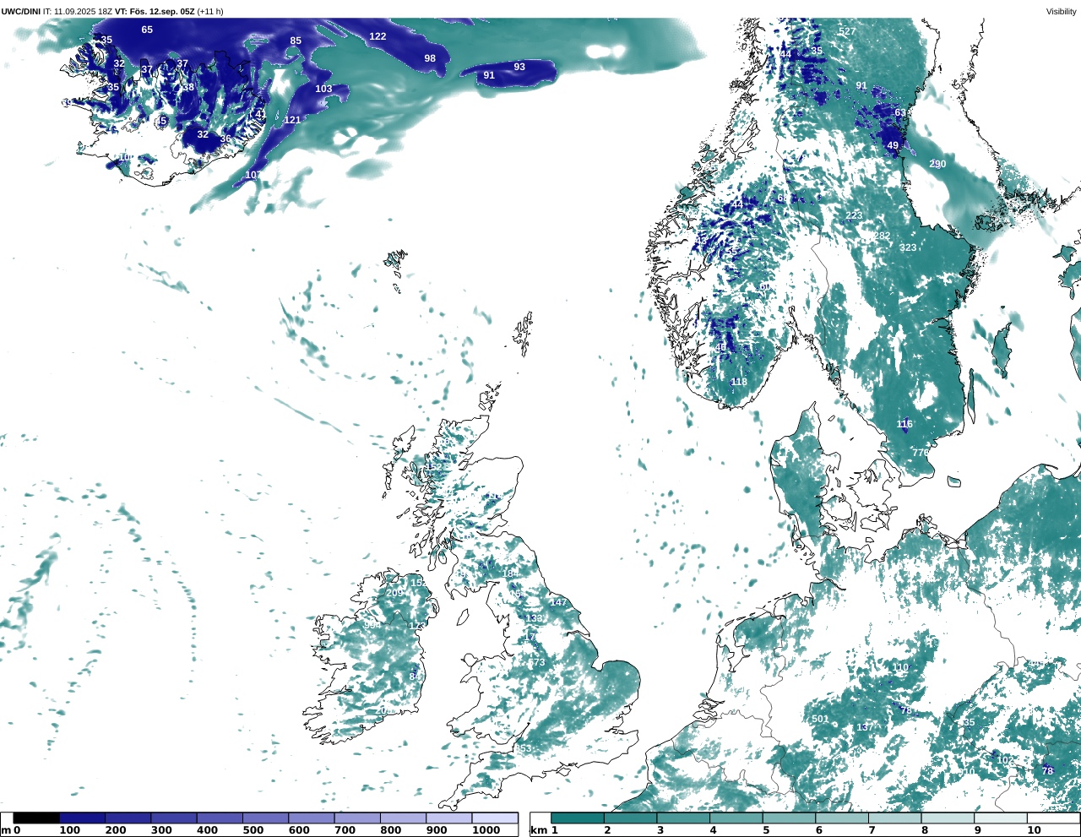This screenshot has width=1081, height=837.
Task: Click the visibility value '98' northeast of Iceland
Action: [430, 58]
